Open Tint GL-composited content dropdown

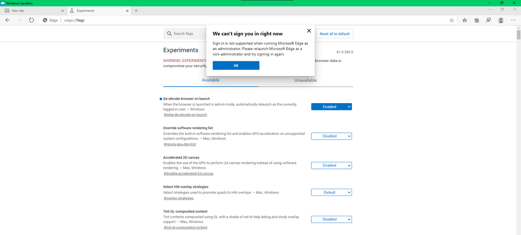[x=331, y=219]
